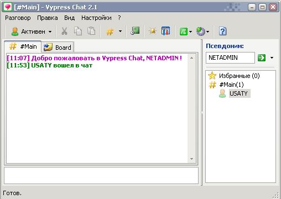Click the Избранные star icon
The width and height of the screenshot is (281, 199).
click(x=212, y=76)
